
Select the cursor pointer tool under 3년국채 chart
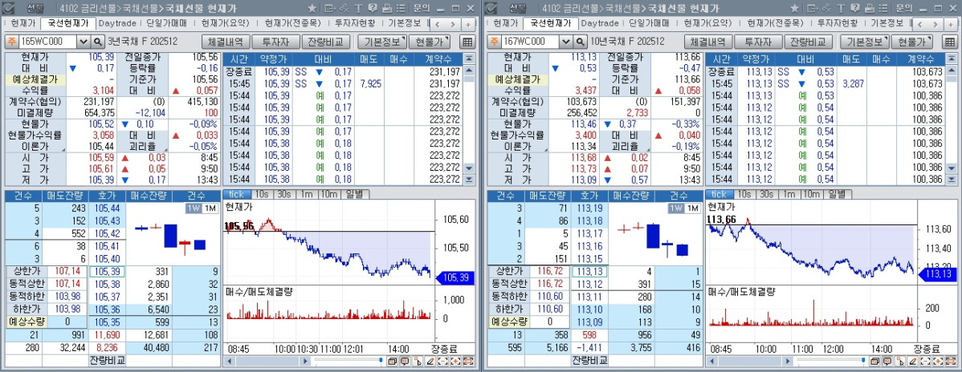click(x=418, y=361)
